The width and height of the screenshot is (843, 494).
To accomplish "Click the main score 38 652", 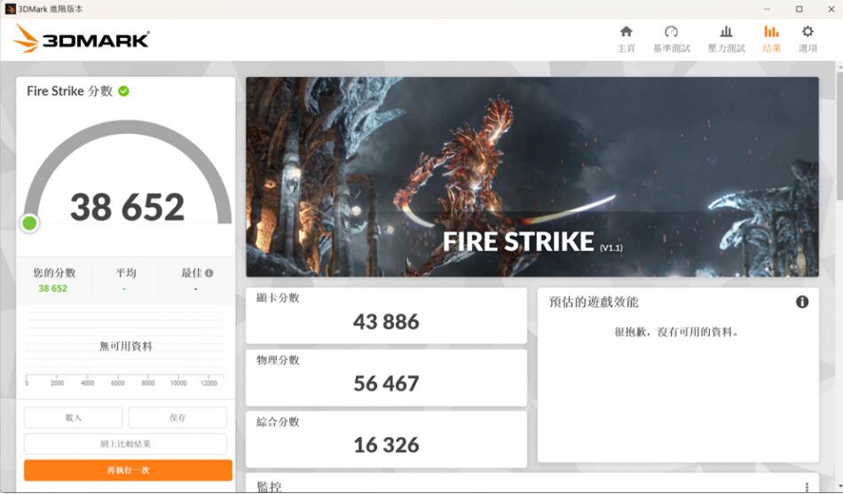I will [128, 207].
